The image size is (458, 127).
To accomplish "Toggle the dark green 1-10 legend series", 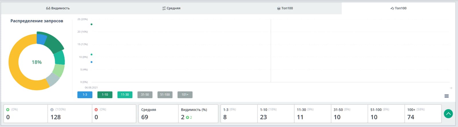I will pyautogui.click(x=105, y=95).
